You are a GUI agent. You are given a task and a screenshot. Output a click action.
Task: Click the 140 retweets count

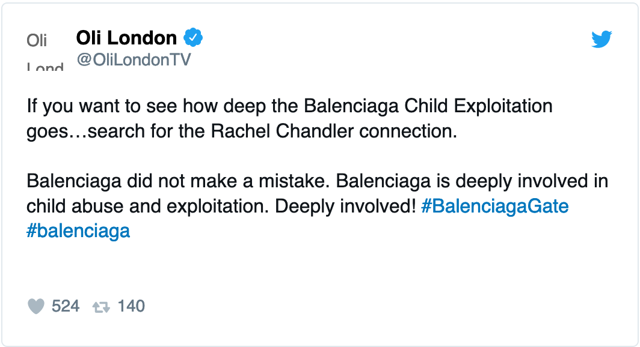coord(131,306)
